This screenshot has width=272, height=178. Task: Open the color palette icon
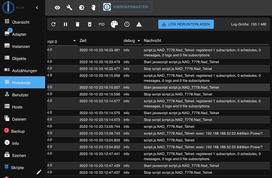click(114, 24)
